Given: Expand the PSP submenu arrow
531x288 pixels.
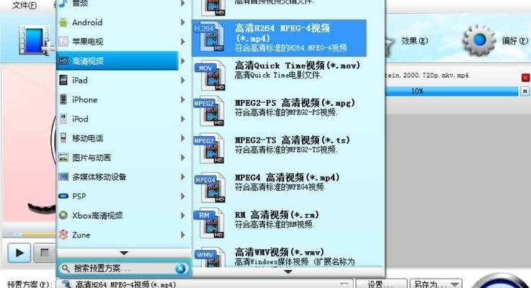Looking at the screenshot, I should 182,196.
